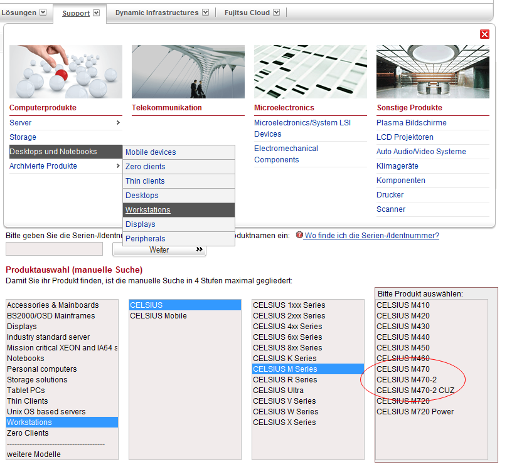The width and height of the screenshot is (507, 467).
Task: Choose Desktops in the submenu
Action: 179,196
